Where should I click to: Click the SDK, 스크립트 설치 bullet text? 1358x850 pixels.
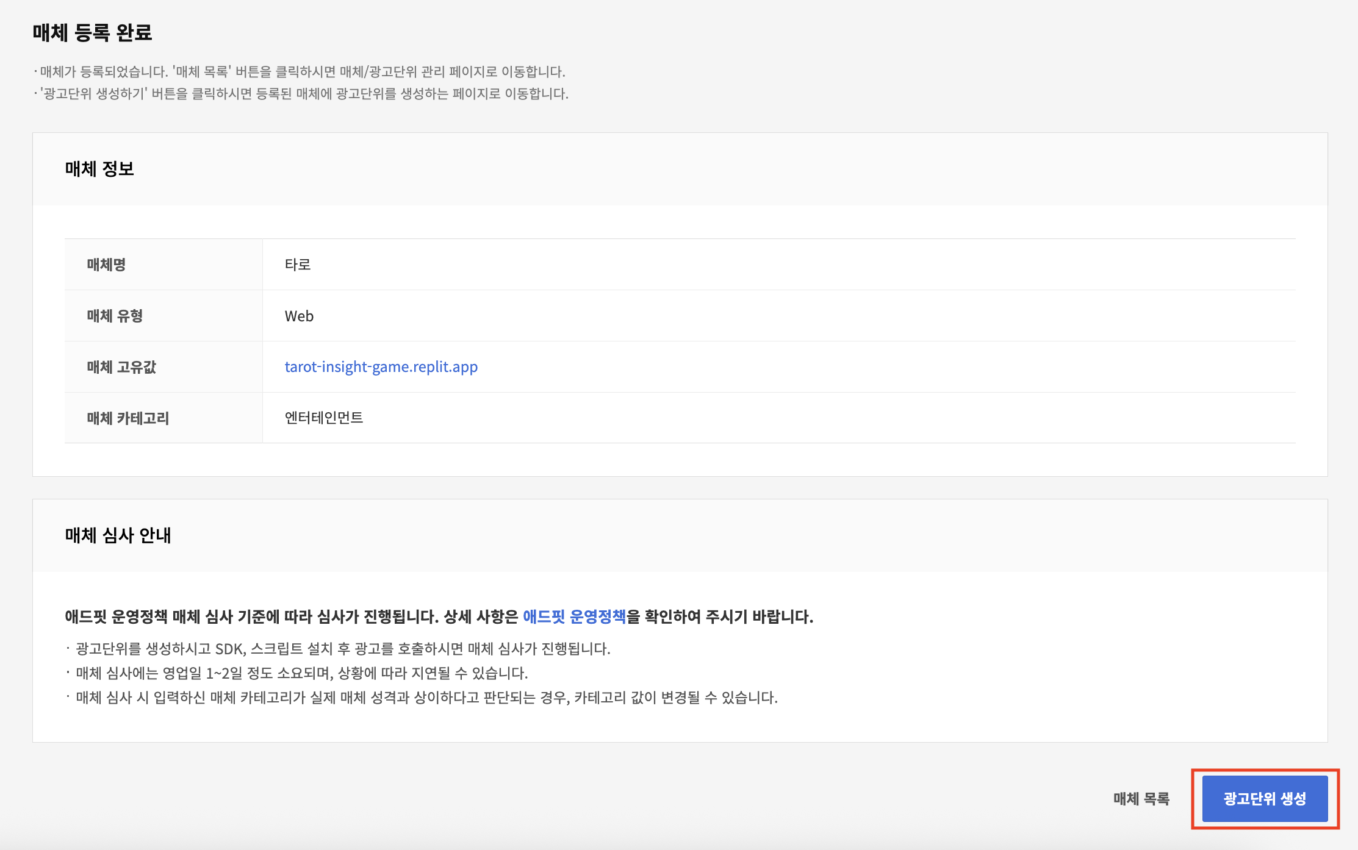click(342, 648)
